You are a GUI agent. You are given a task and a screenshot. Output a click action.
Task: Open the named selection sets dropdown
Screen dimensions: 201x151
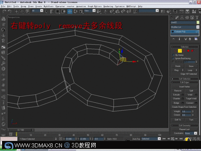tap(157, 10)
